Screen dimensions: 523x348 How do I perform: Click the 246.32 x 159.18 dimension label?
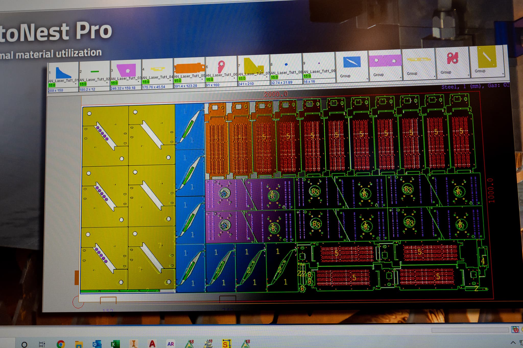tap(123, 88)
